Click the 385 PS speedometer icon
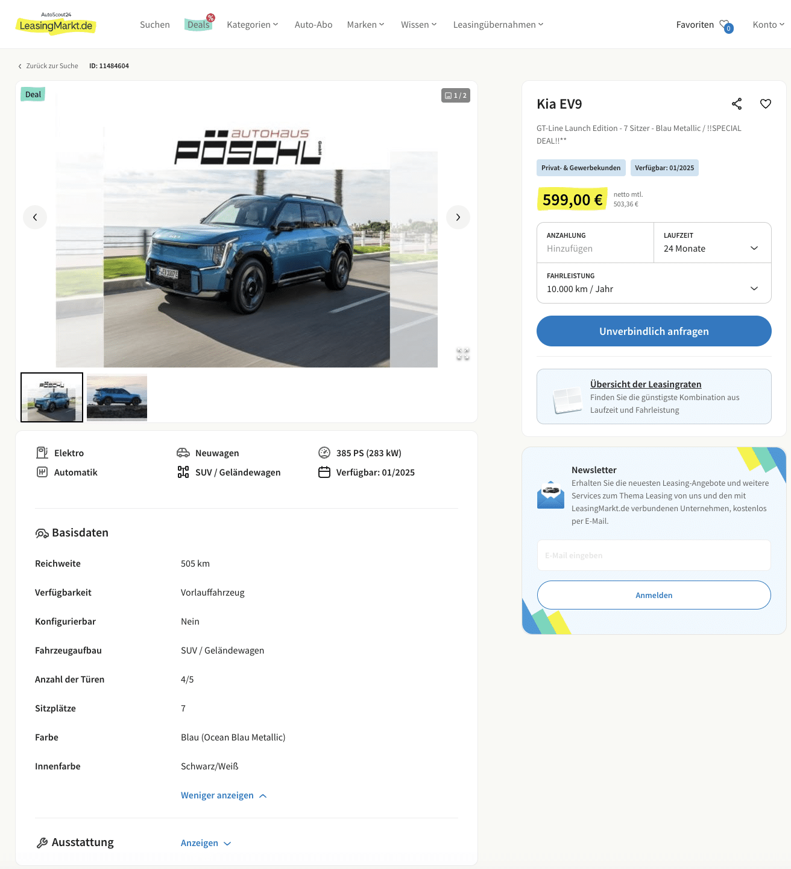This screenshot has width=791, height=869. click(324, 453)
